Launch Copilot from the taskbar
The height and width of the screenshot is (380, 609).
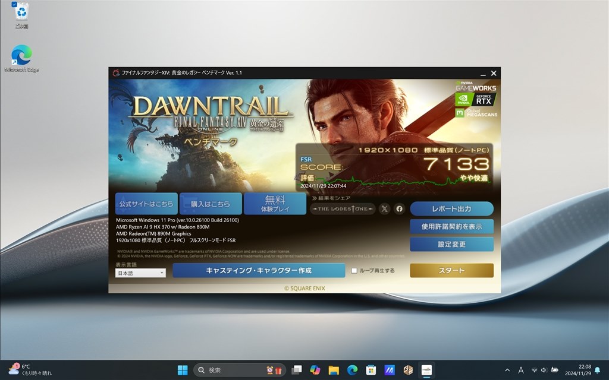point(315,370)
